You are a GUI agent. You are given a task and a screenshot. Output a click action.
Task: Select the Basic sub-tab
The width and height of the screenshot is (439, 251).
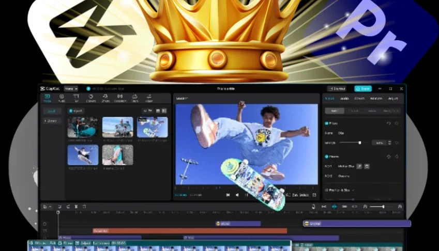[335, 111]
